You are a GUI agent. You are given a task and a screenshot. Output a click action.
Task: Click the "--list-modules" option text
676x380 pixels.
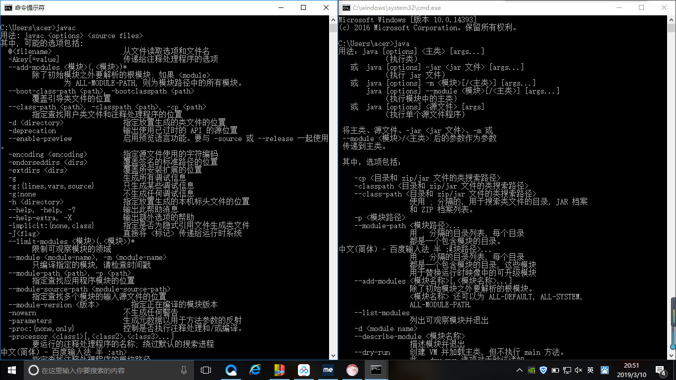tap(382, 313)
